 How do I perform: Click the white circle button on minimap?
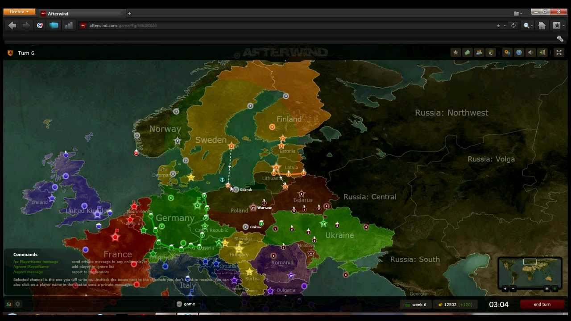[x=547, y=289]
